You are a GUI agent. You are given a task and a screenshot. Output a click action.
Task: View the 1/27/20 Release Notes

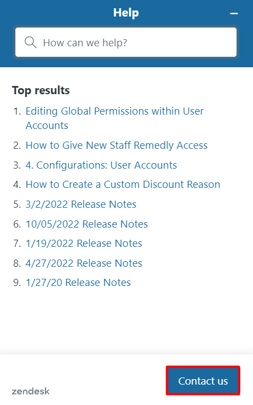78,283
